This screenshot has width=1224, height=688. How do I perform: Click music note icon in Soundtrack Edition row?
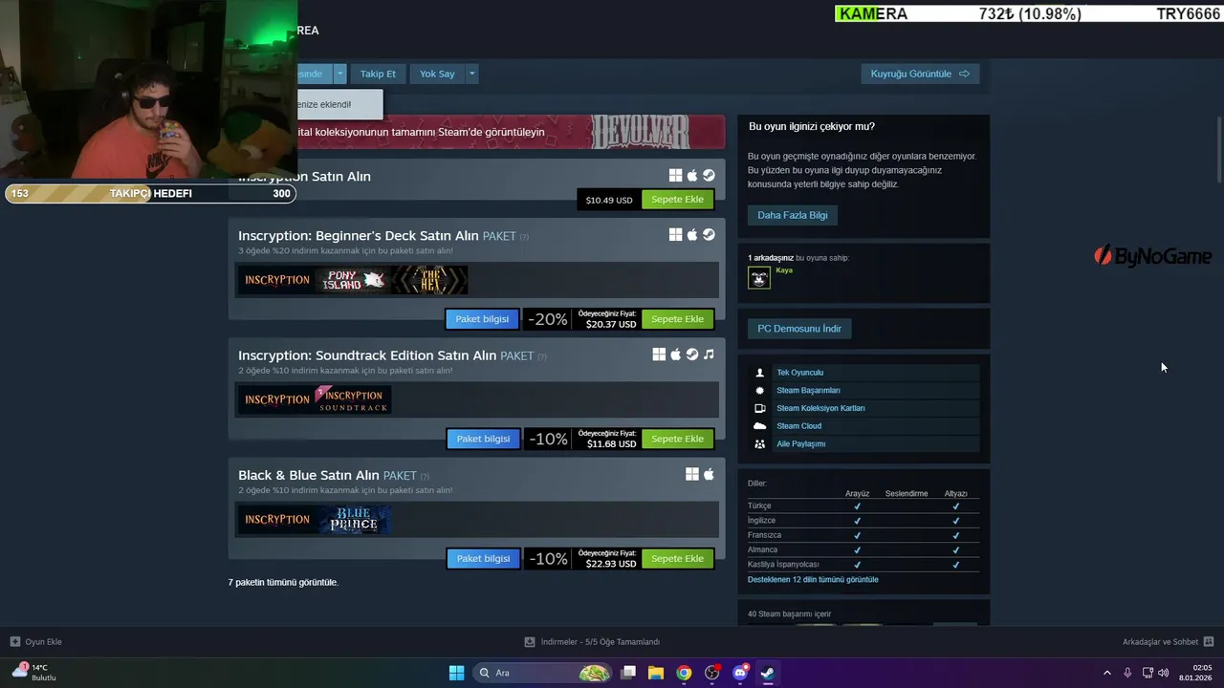709,355
